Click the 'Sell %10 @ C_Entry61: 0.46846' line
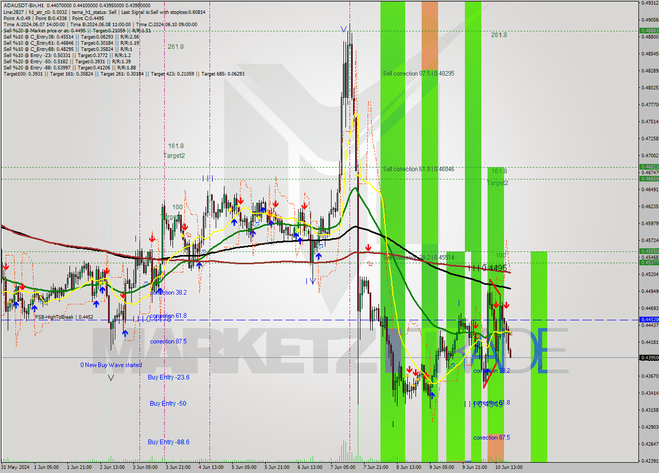The image size is (659, 473). coord(71,43)
